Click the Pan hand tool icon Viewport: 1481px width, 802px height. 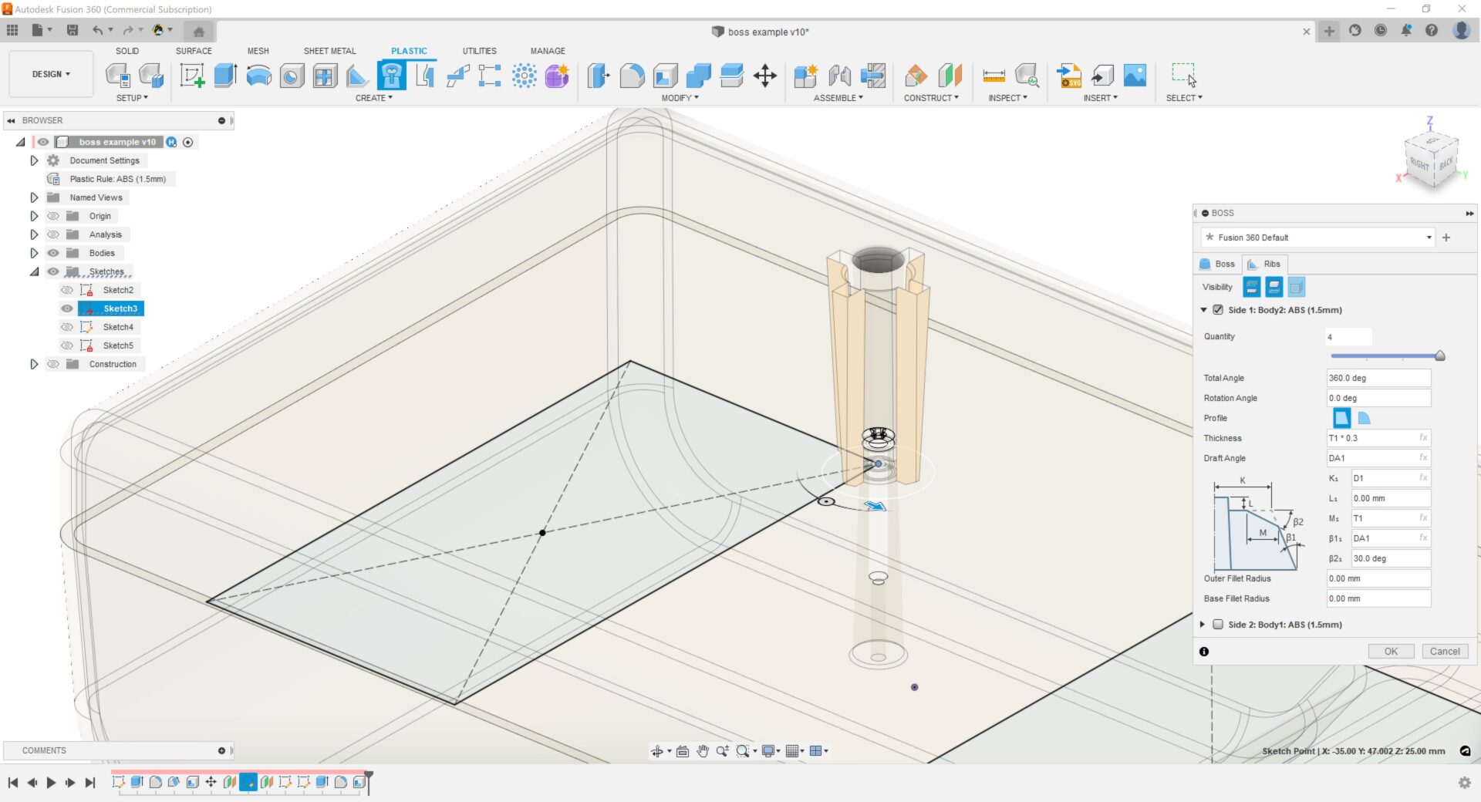[x=702, y=751]
